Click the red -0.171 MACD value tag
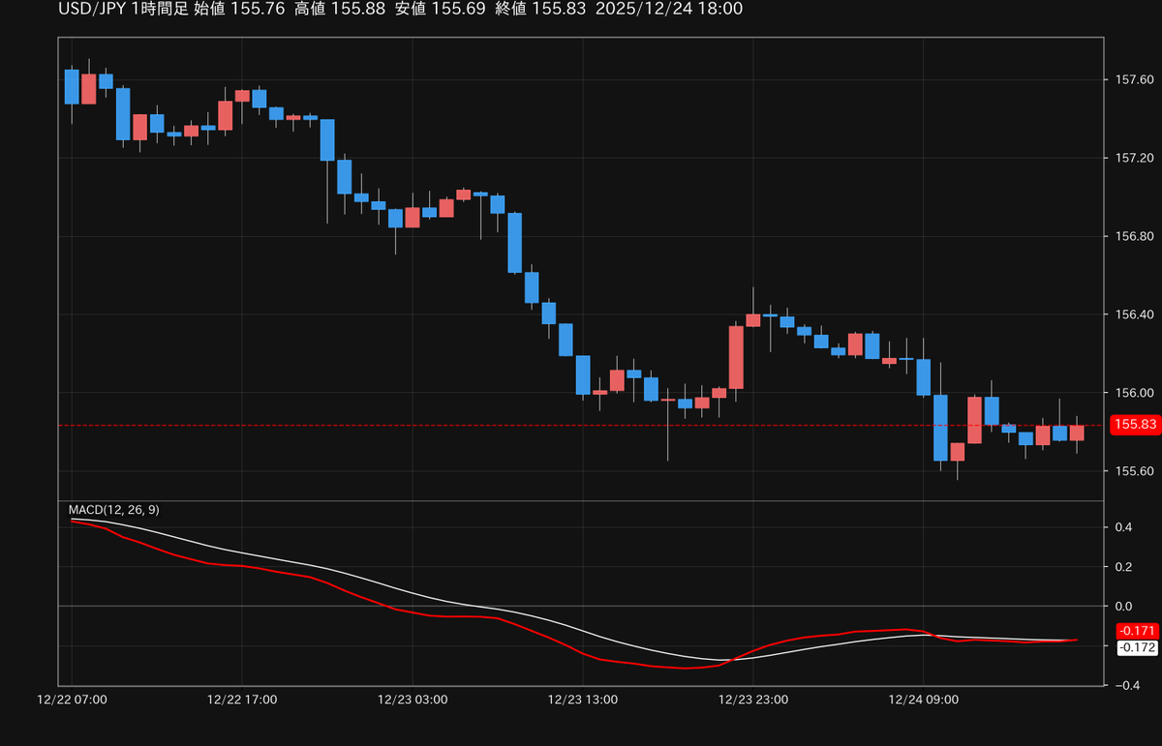 click(1137, 631)
